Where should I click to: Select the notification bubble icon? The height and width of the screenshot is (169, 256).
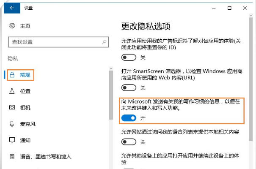[12, 140]
